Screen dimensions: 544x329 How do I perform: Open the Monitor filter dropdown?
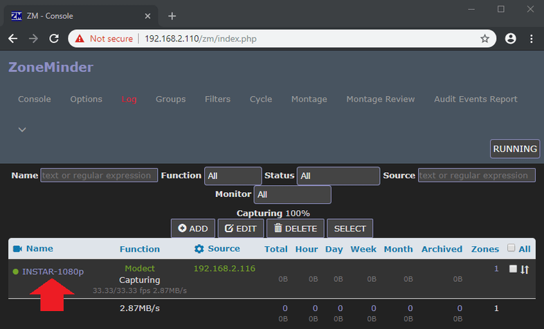coord(292,195)
